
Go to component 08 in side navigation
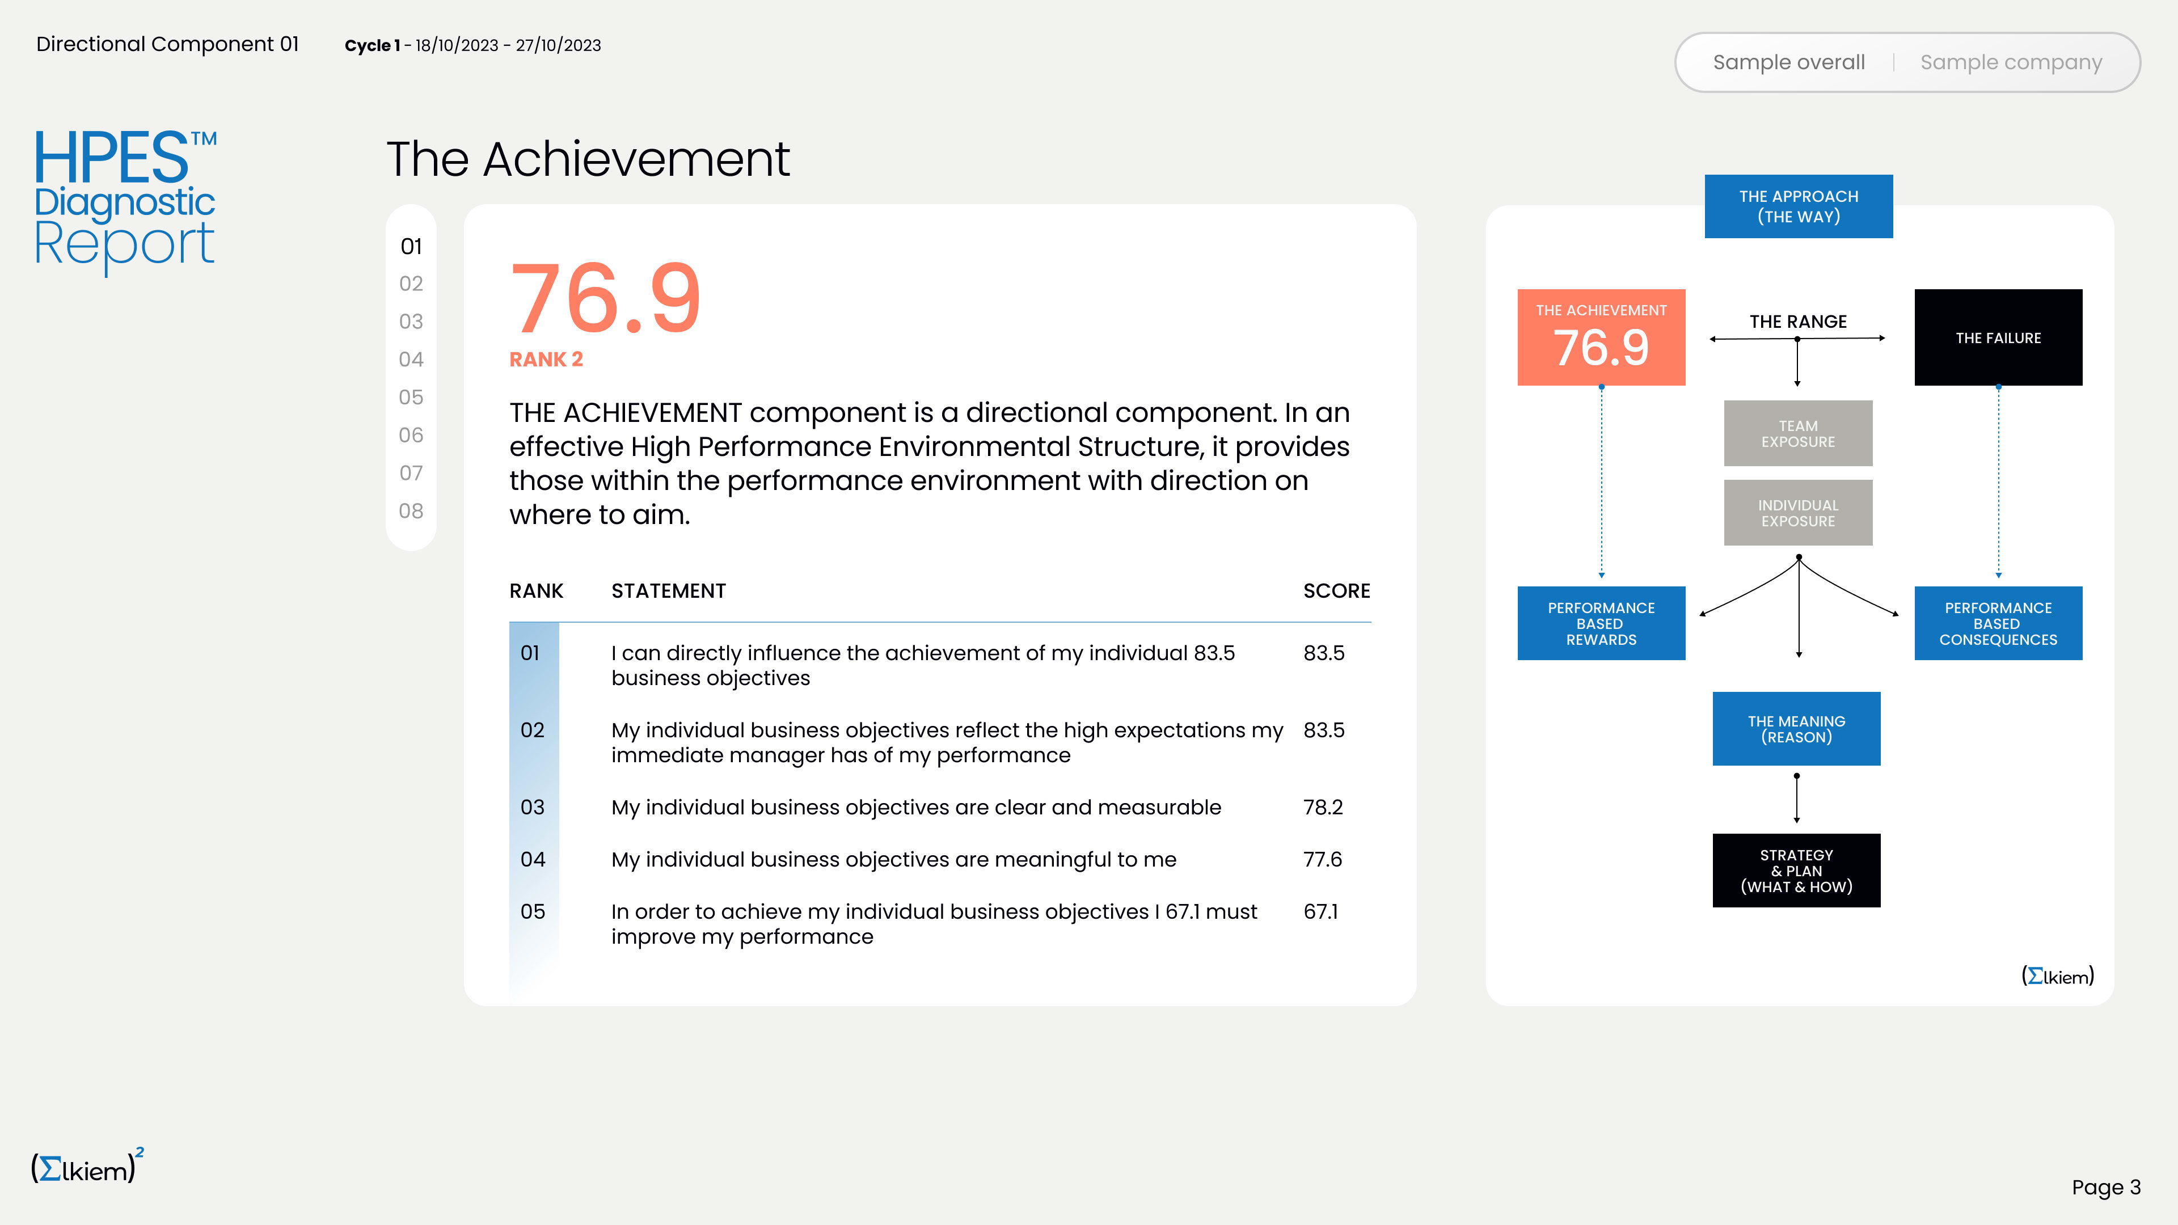pyautogui.click(x=411, y=510)
